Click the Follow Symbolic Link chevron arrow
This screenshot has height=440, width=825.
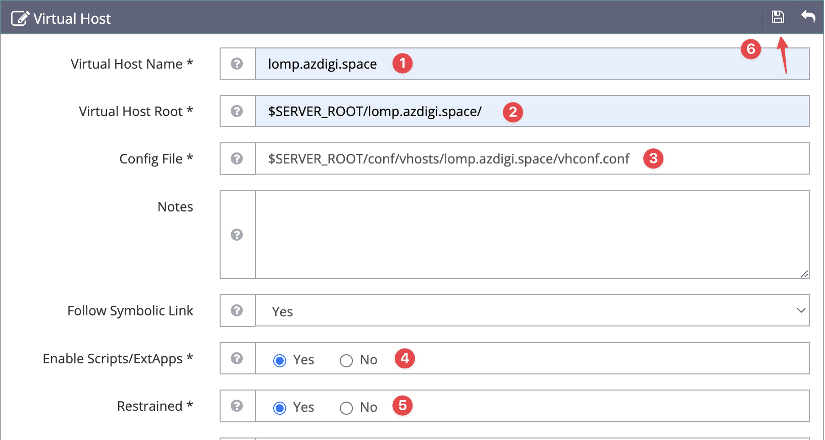800,311
